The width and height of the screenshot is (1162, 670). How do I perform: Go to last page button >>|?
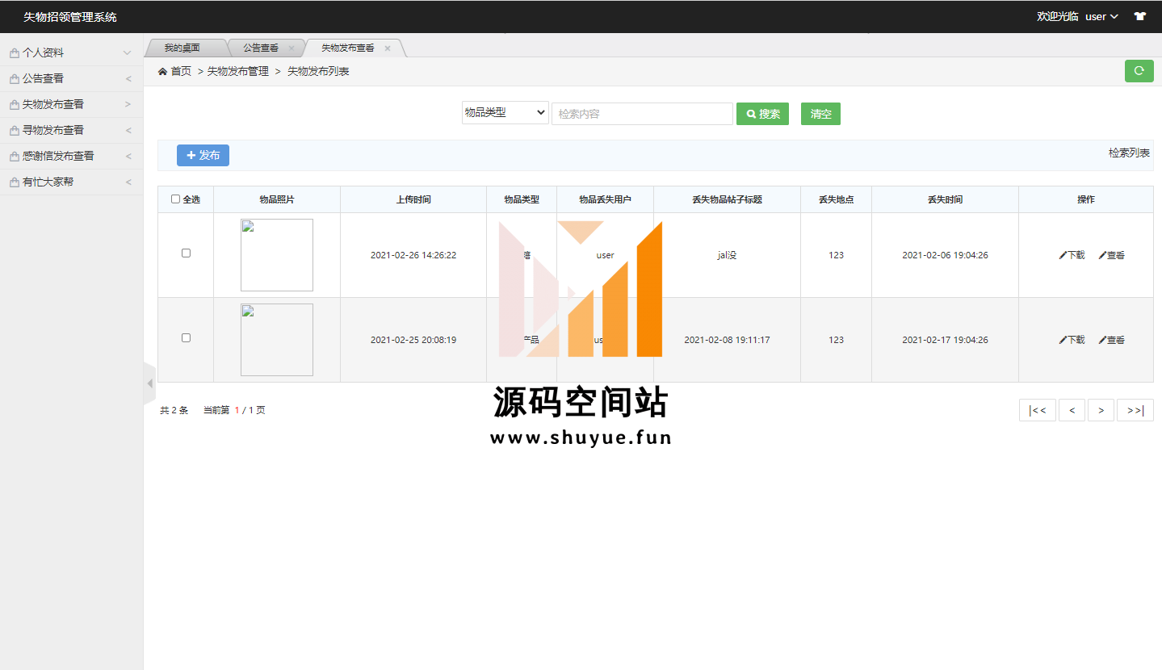[x=1135, y=410]
